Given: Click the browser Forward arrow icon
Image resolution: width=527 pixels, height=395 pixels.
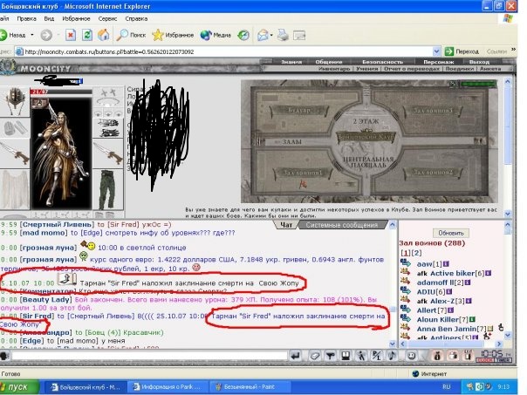Looking at the screenshot, I should [46, 35].
